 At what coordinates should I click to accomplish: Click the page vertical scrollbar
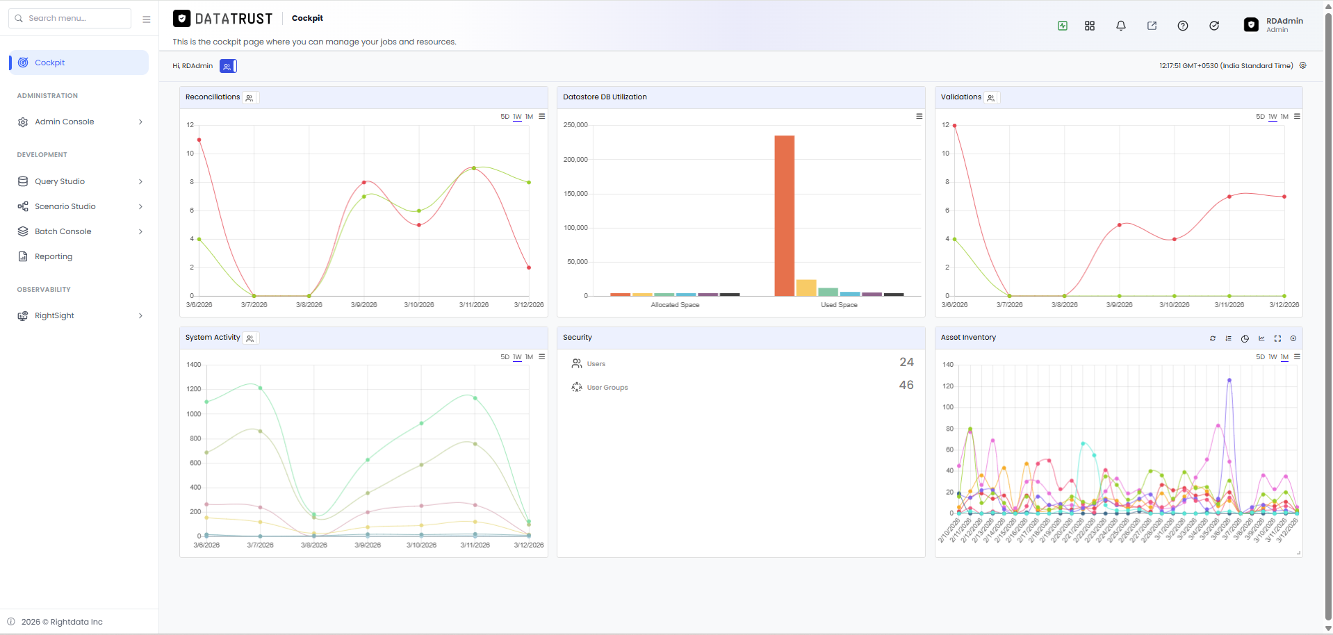1328,317
